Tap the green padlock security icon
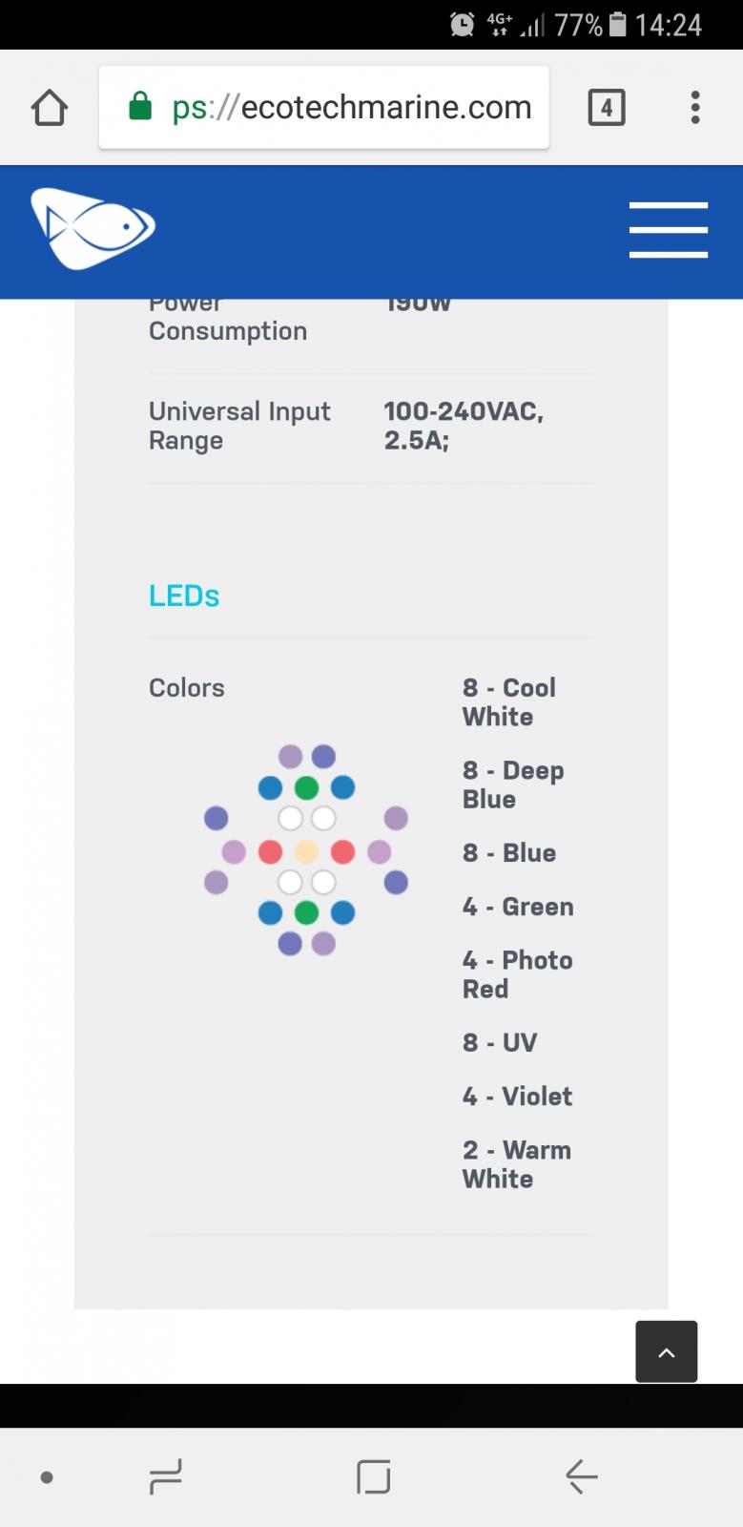 (x=140, y=106)
